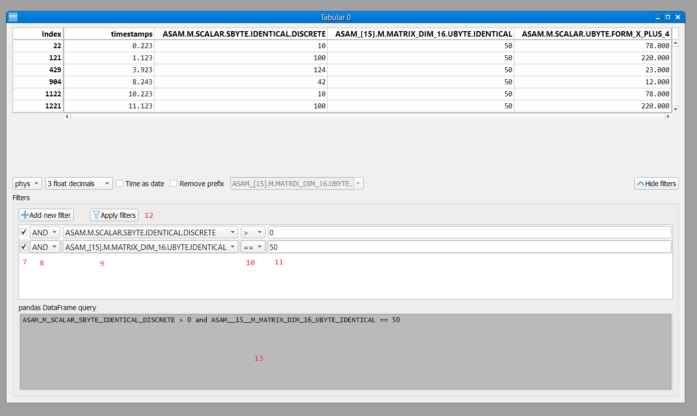The image size is (697, 416).
Task: Open the > operator dropdown
Action: tap(253, 232)
